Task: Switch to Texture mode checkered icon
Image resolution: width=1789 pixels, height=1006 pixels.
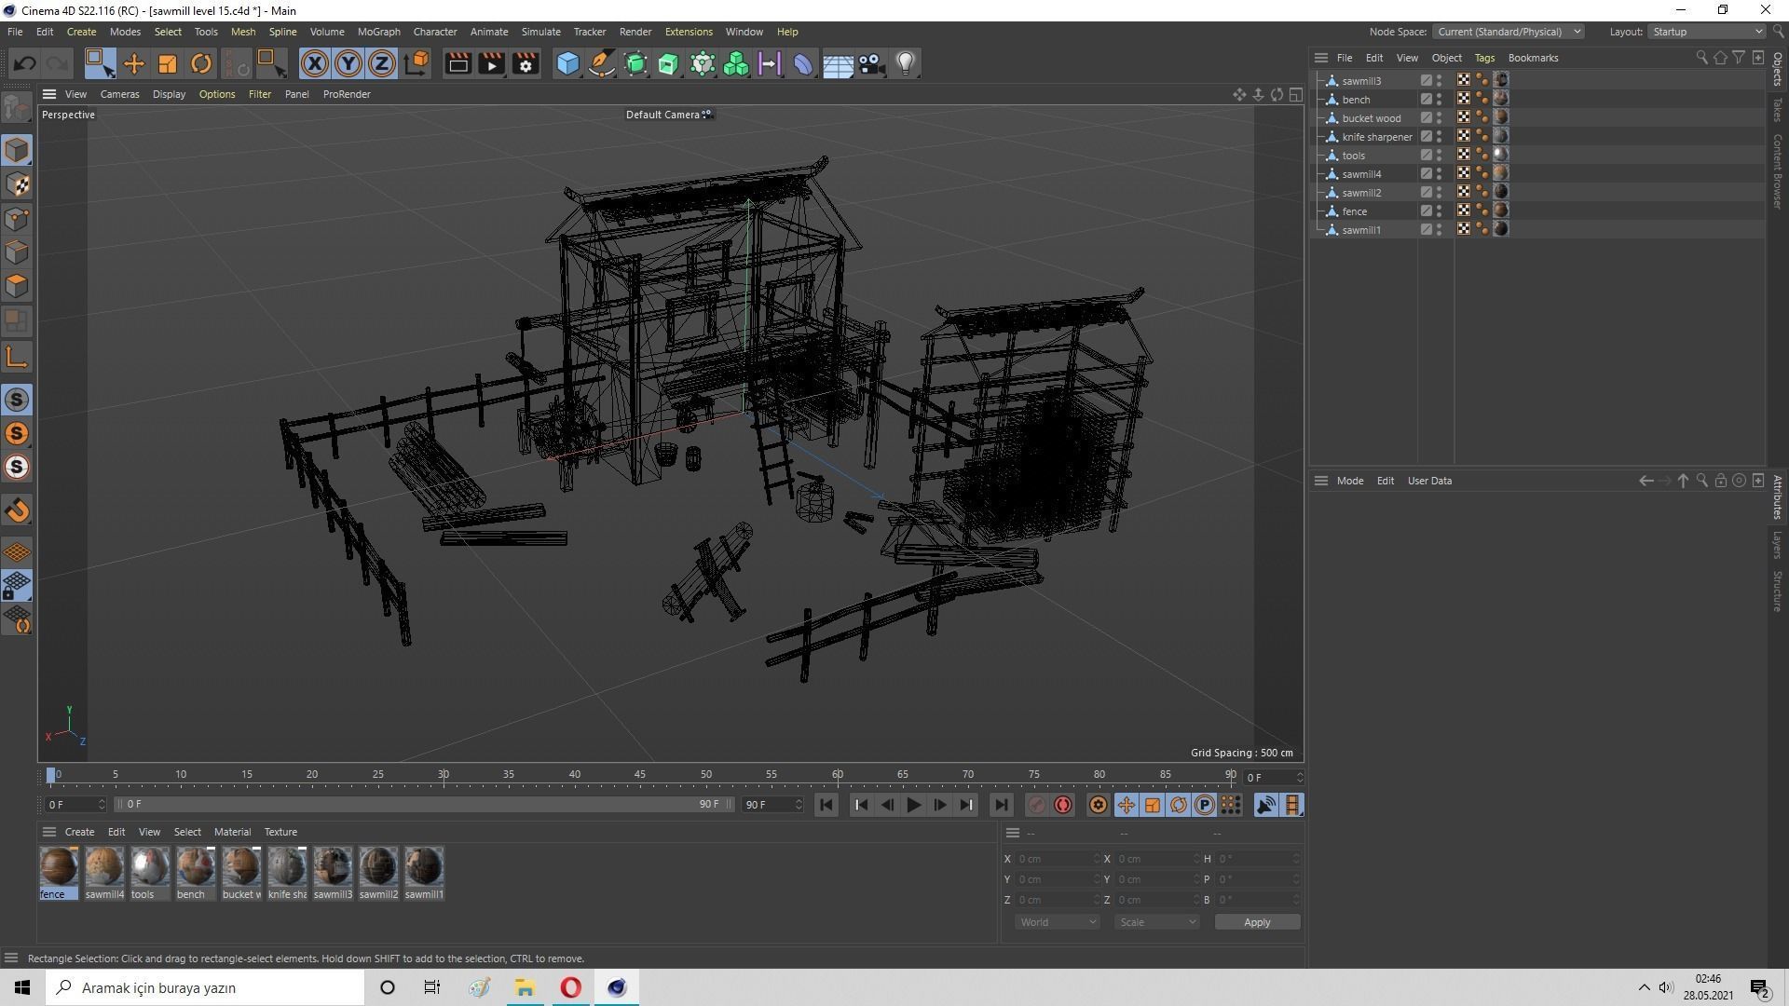Action: coord(17,184)
